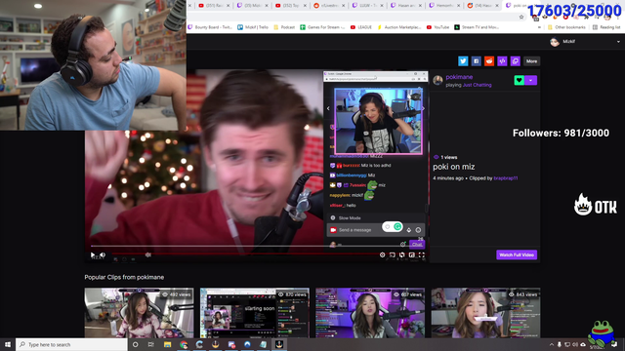The image size is (625, 351).
Task: Switch to the Hasan Twitch tab
Action: click(405, 6)
